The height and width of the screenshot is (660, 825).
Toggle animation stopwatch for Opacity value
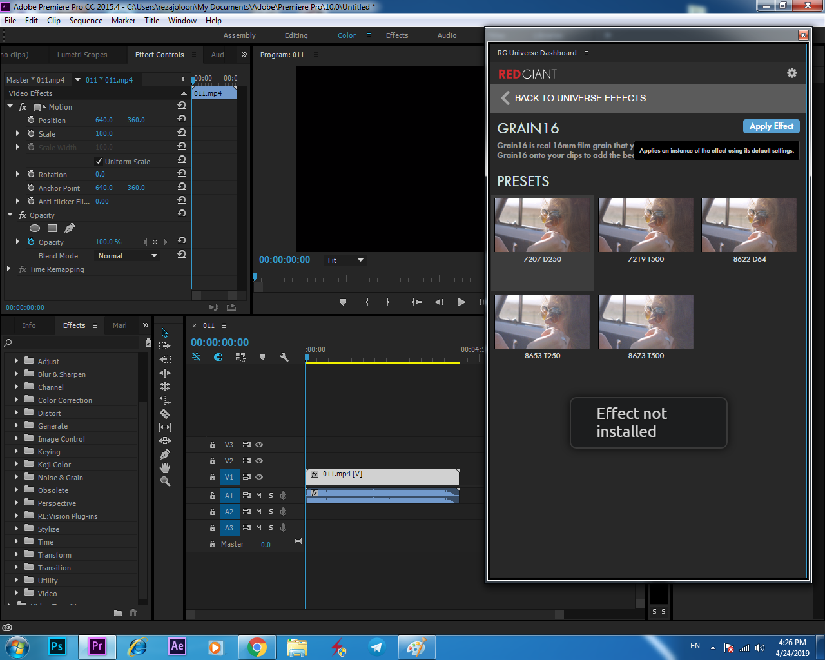(31, 242)
